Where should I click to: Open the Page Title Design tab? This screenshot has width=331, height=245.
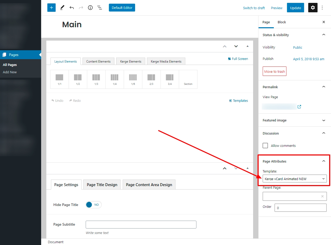coord(102,185)
